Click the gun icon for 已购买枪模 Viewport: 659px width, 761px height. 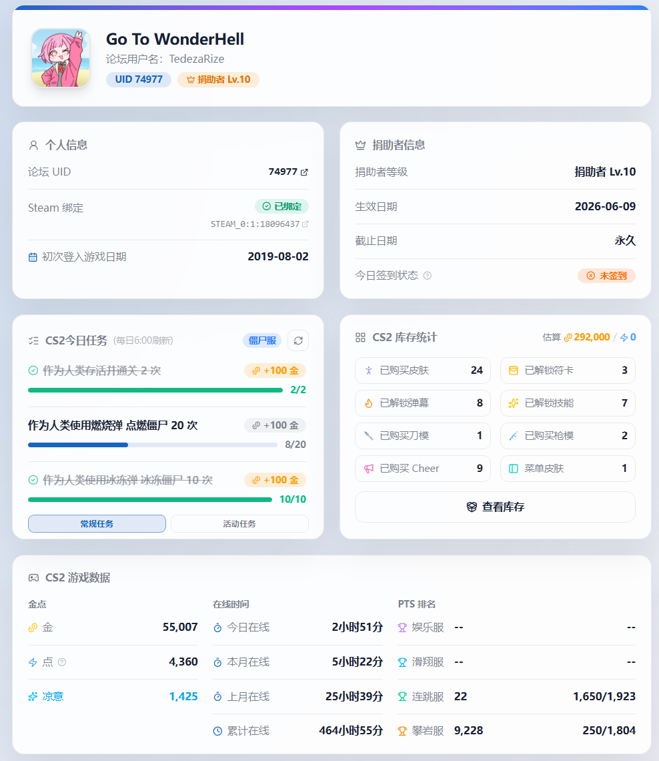click(x=514, y=436)
